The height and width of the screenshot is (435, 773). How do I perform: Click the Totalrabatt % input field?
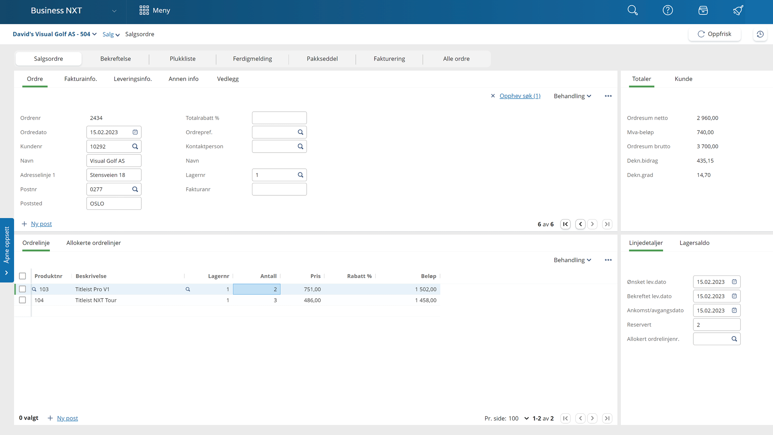coord(279,118)
